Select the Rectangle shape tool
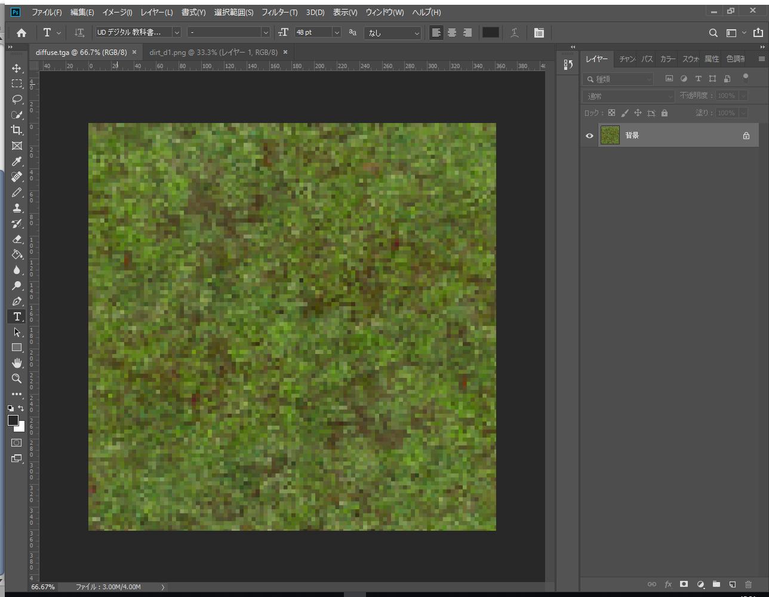The width and height of the screenshot is (769, 597). coord(17,347)
